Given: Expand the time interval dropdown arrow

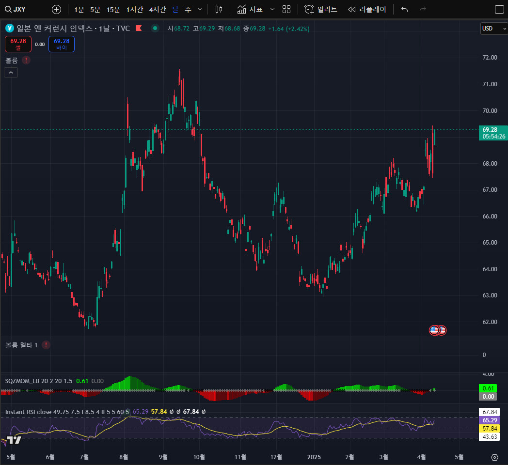Looking at the screenshot, I should (200, 9).
